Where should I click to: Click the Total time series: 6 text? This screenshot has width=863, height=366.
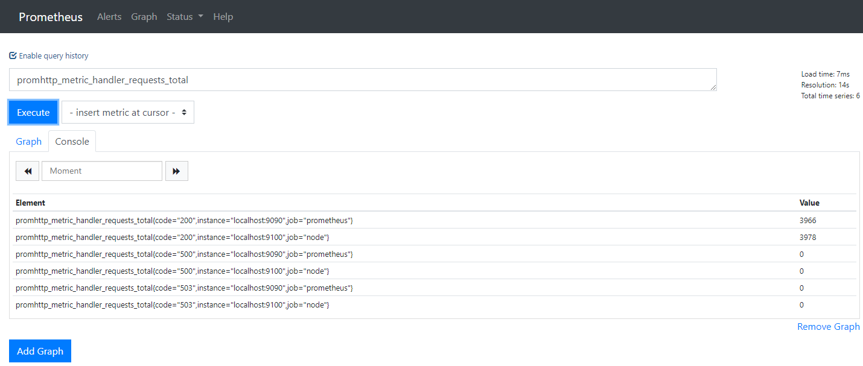[x=830, y=96]
